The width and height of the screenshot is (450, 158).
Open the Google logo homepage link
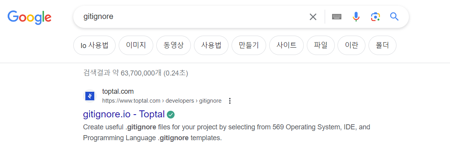[x=29, y=17]
